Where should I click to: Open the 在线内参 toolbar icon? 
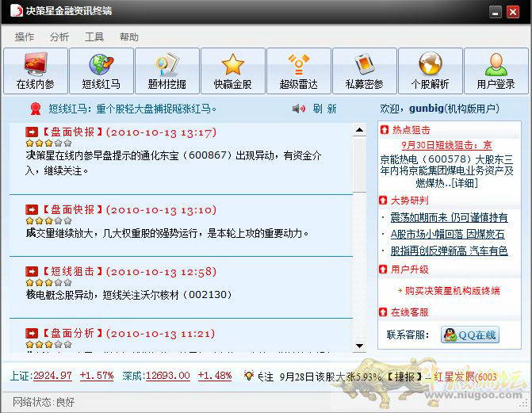tap(36, 71)
